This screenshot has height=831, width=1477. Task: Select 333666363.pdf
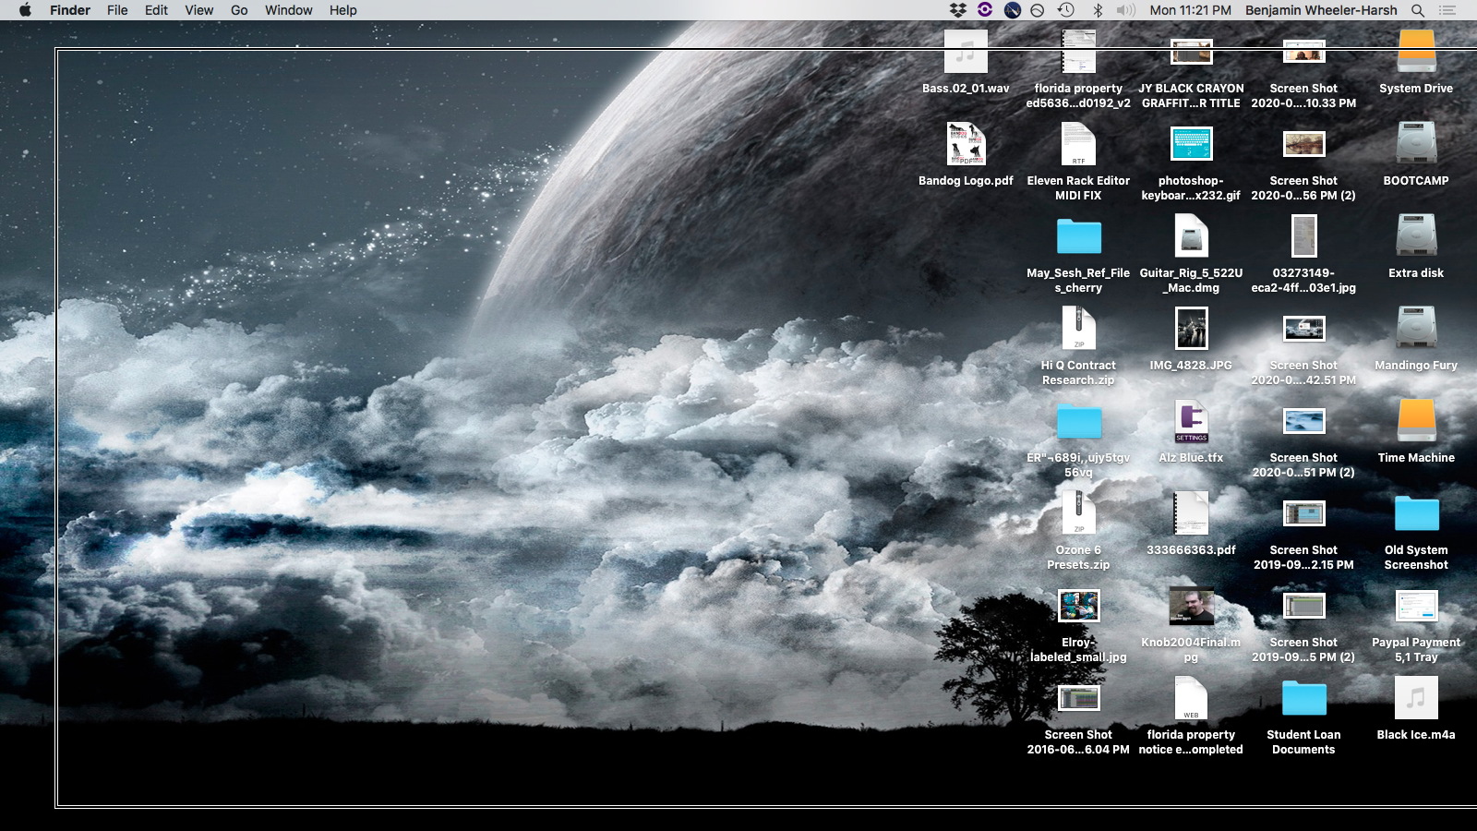click(x=1191, y=513)
